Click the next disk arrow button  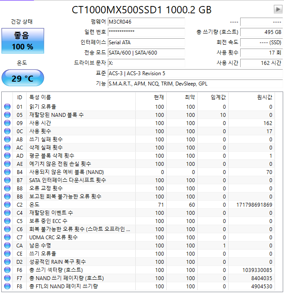[x=278, y=9]
